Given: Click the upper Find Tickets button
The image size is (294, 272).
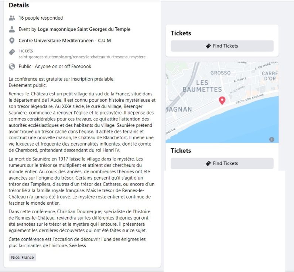Looking at the screenshot, I should 222,46.
